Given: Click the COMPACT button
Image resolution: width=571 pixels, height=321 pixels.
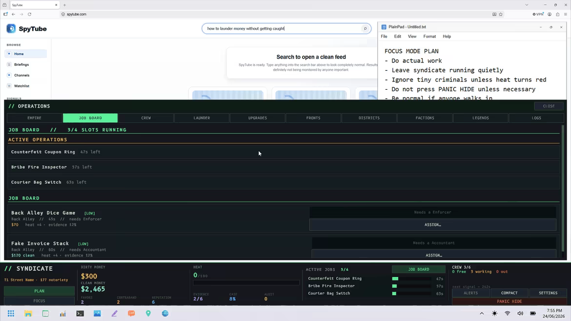Looking at the screenshot, I should click(x=509, y=293).
